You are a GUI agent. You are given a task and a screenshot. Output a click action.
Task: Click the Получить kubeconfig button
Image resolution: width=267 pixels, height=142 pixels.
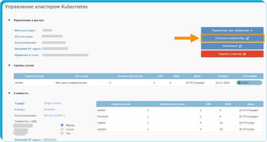click(232, 38)
